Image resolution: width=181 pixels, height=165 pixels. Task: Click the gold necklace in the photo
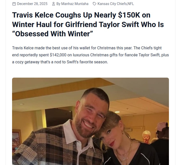(125, 153)
